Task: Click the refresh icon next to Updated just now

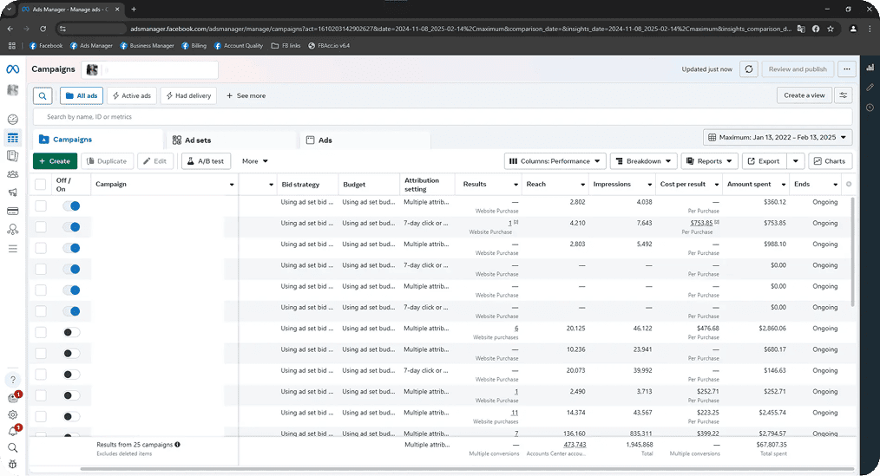Action: 749,69
